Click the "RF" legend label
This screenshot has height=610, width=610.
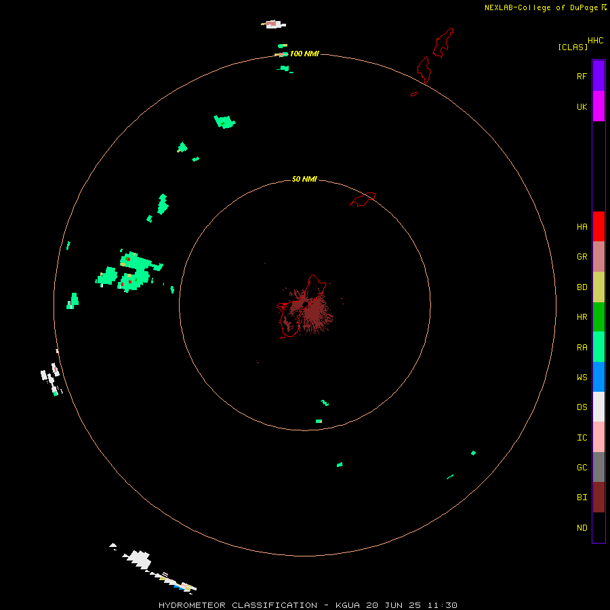(x=582, y=76)
